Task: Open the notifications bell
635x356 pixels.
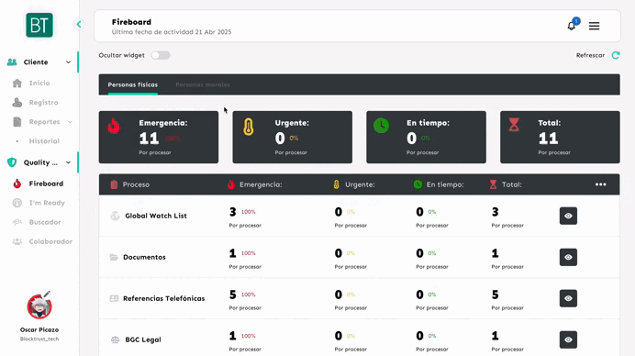Action: (572, 26)
